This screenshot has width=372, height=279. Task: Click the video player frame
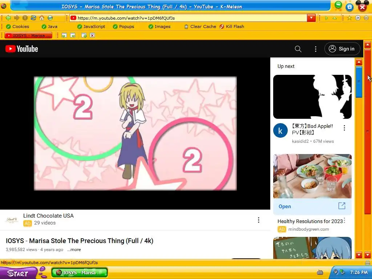coord(135,133)
